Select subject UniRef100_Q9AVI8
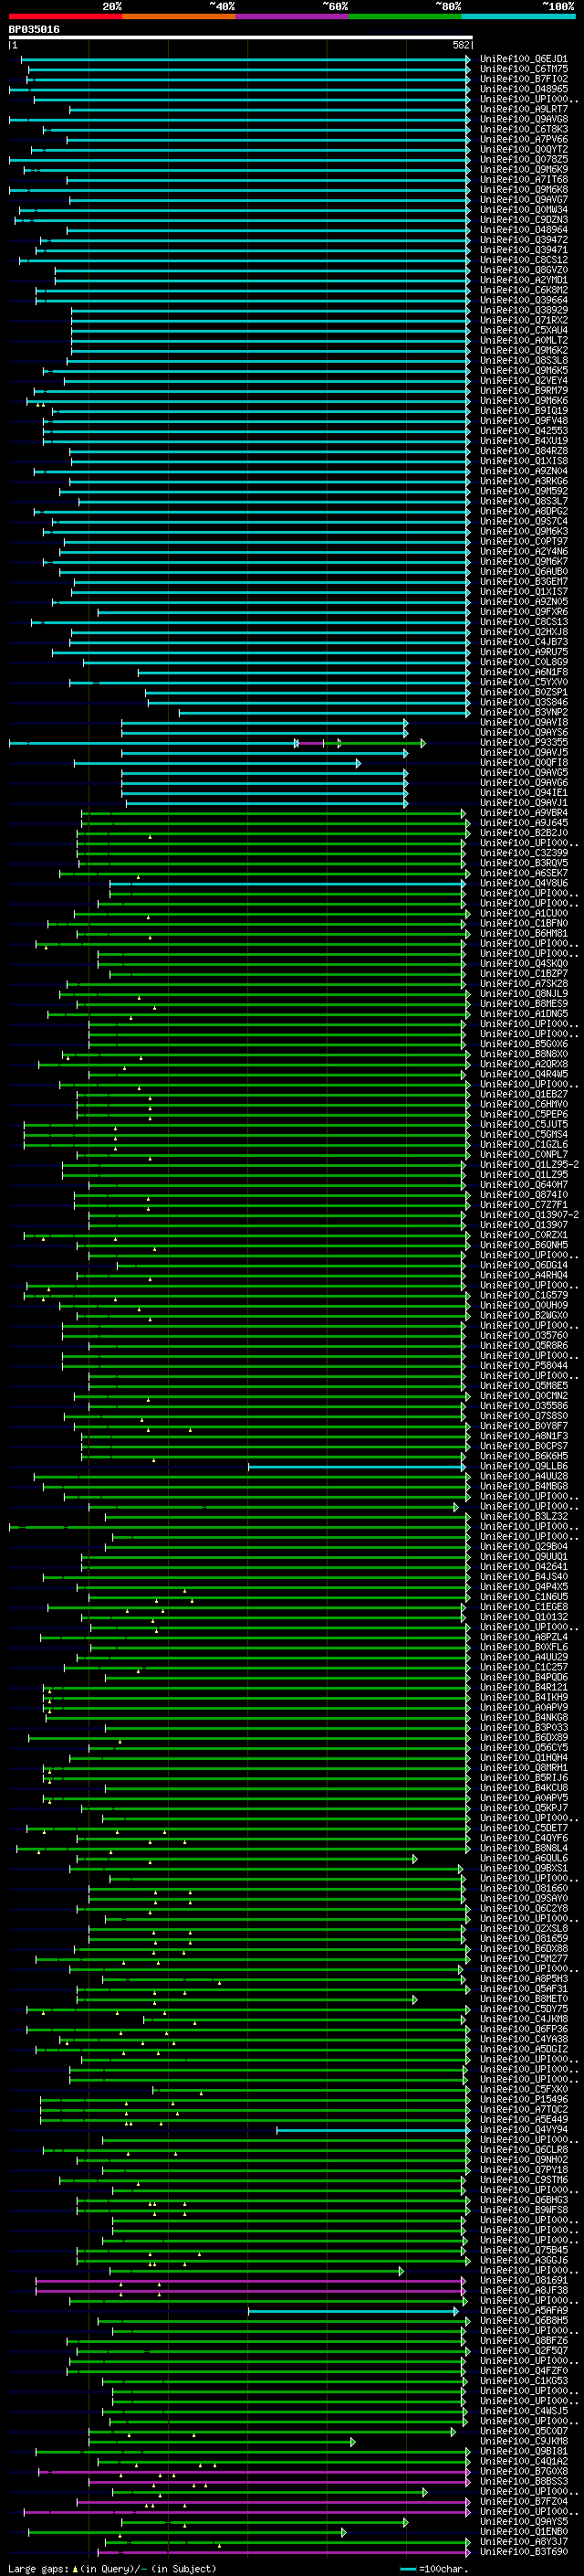The width and height of the screenshot is (584, 2576). click(x=524, y=722)
